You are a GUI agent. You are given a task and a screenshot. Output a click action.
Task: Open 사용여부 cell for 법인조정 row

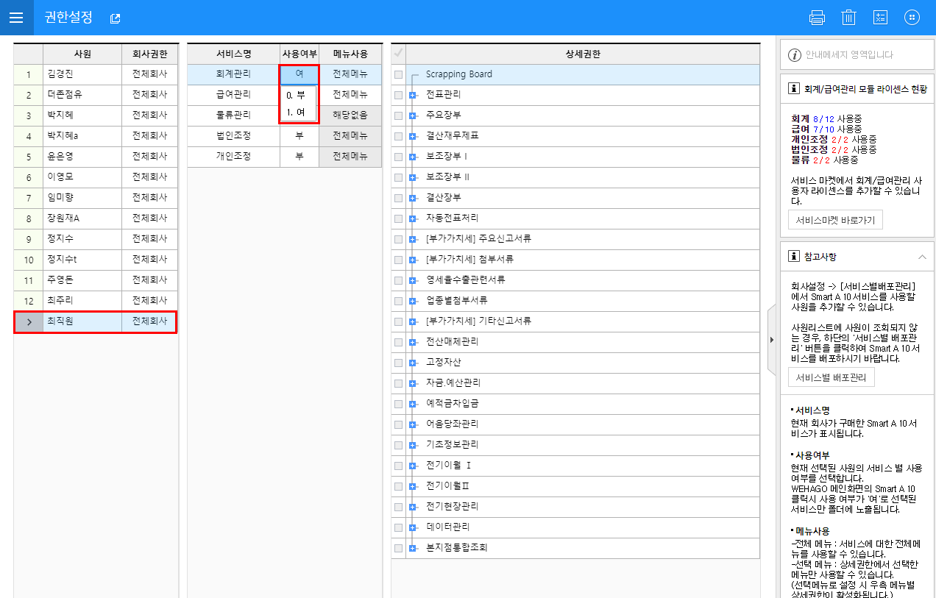299,136
